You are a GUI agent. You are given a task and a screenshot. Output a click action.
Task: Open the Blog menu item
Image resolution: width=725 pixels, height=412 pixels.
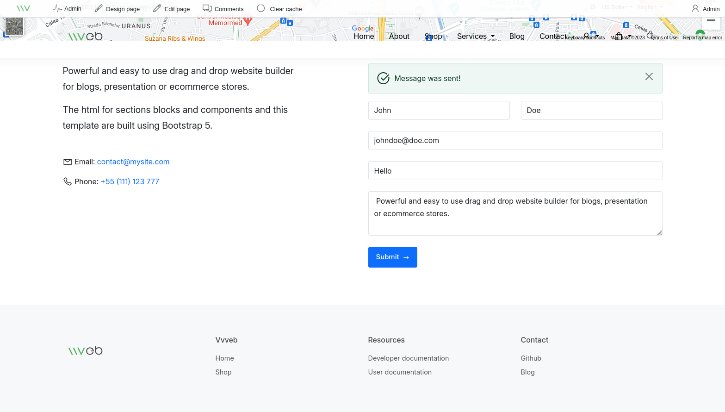click(517, 36)
